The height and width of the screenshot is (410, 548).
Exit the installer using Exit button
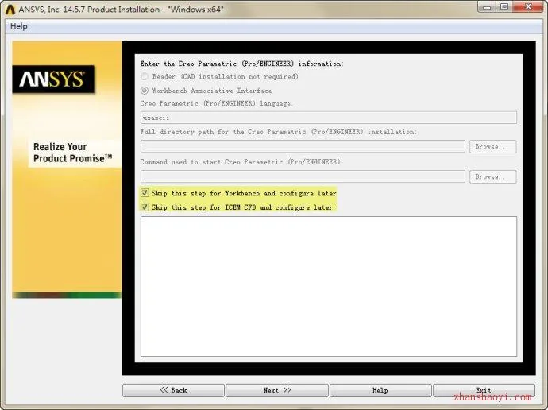coord(484,390)
